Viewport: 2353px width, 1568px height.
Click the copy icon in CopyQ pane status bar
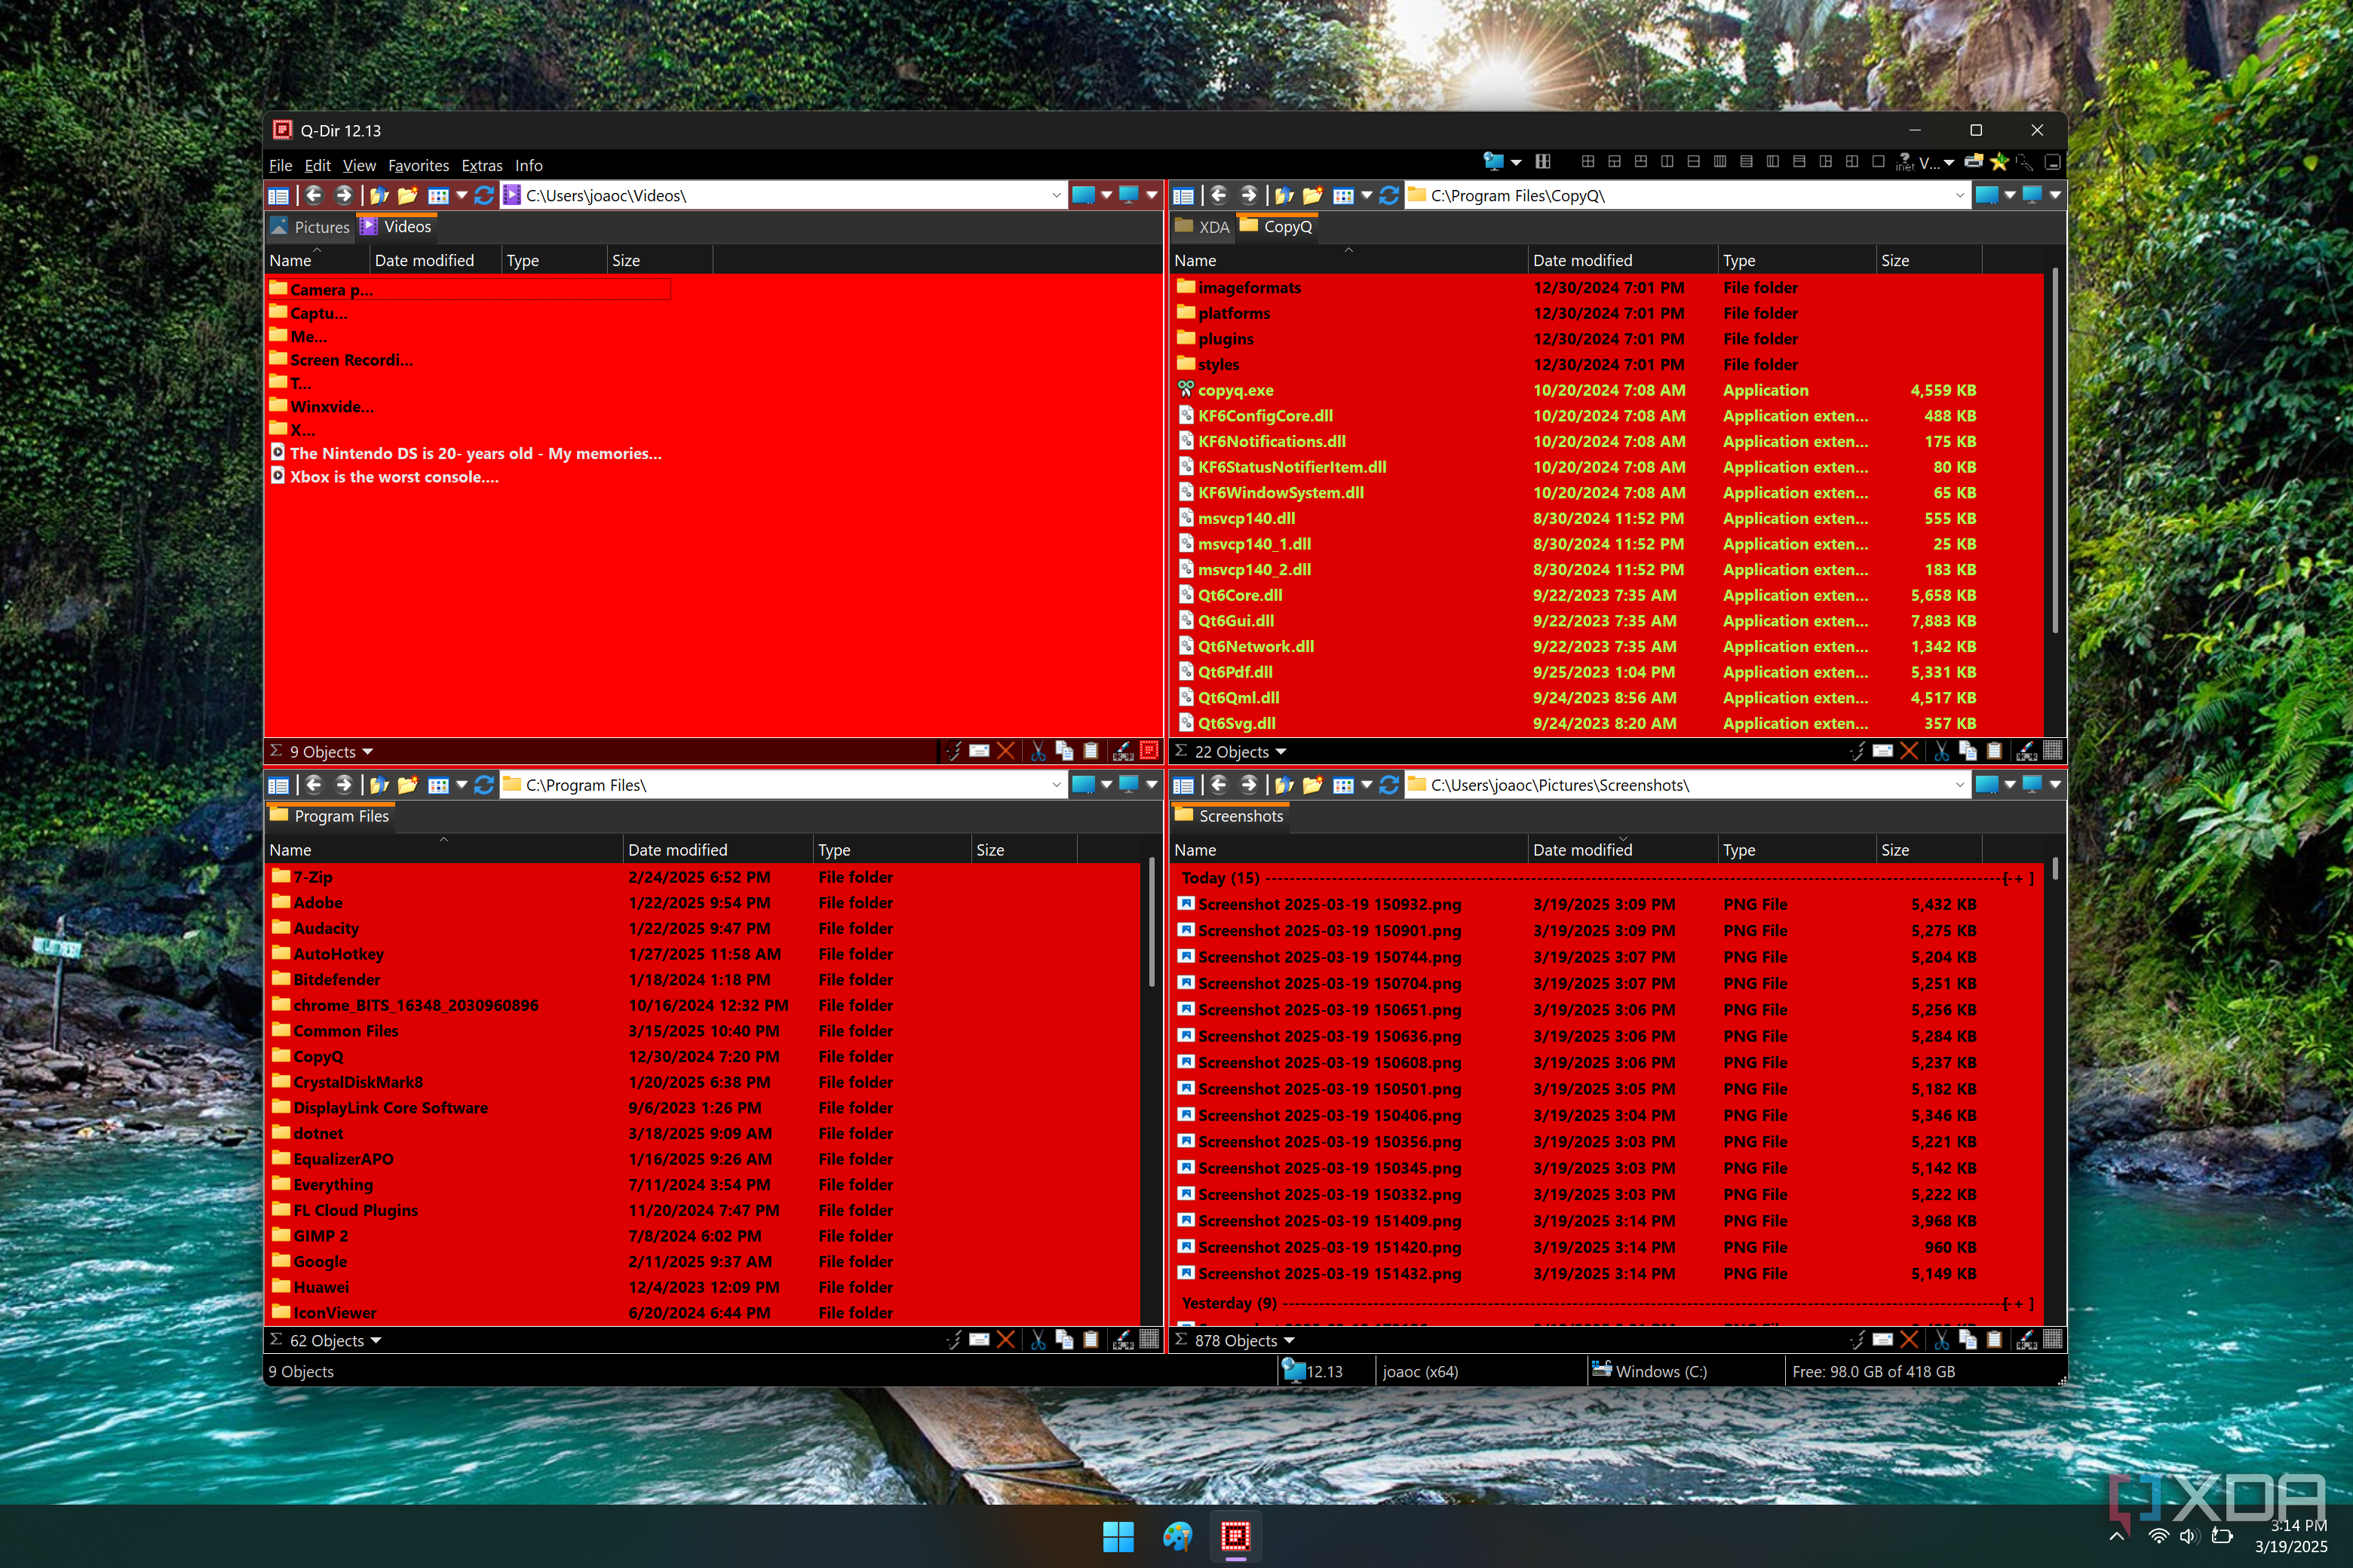coord(1968,751)
